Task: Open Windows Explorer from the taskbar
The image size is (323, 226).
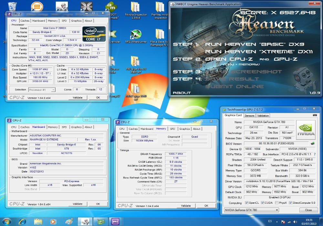Action: [x=38, y=221]
